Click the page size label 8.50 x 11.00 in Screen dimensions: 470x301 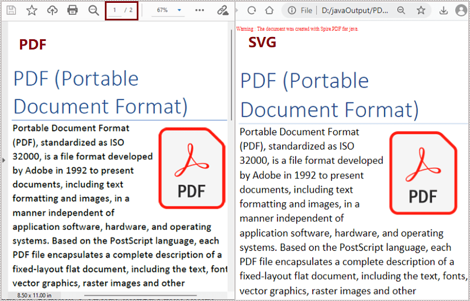(x=34, y=296)
